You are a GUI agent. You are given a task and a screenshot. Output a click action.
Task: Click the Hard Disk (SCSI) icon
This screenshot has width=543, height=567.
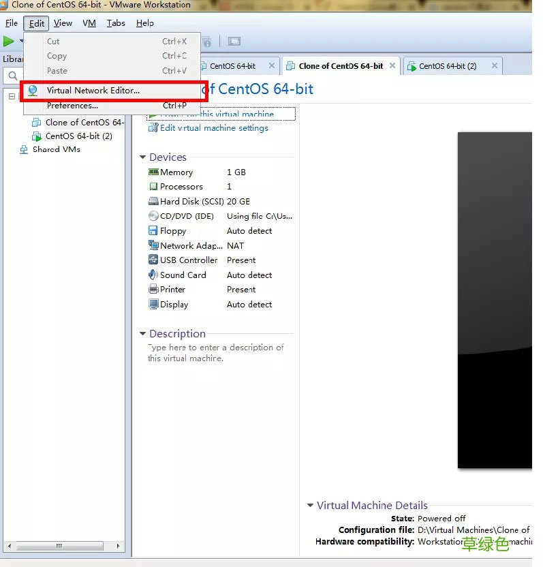[153, 202]
